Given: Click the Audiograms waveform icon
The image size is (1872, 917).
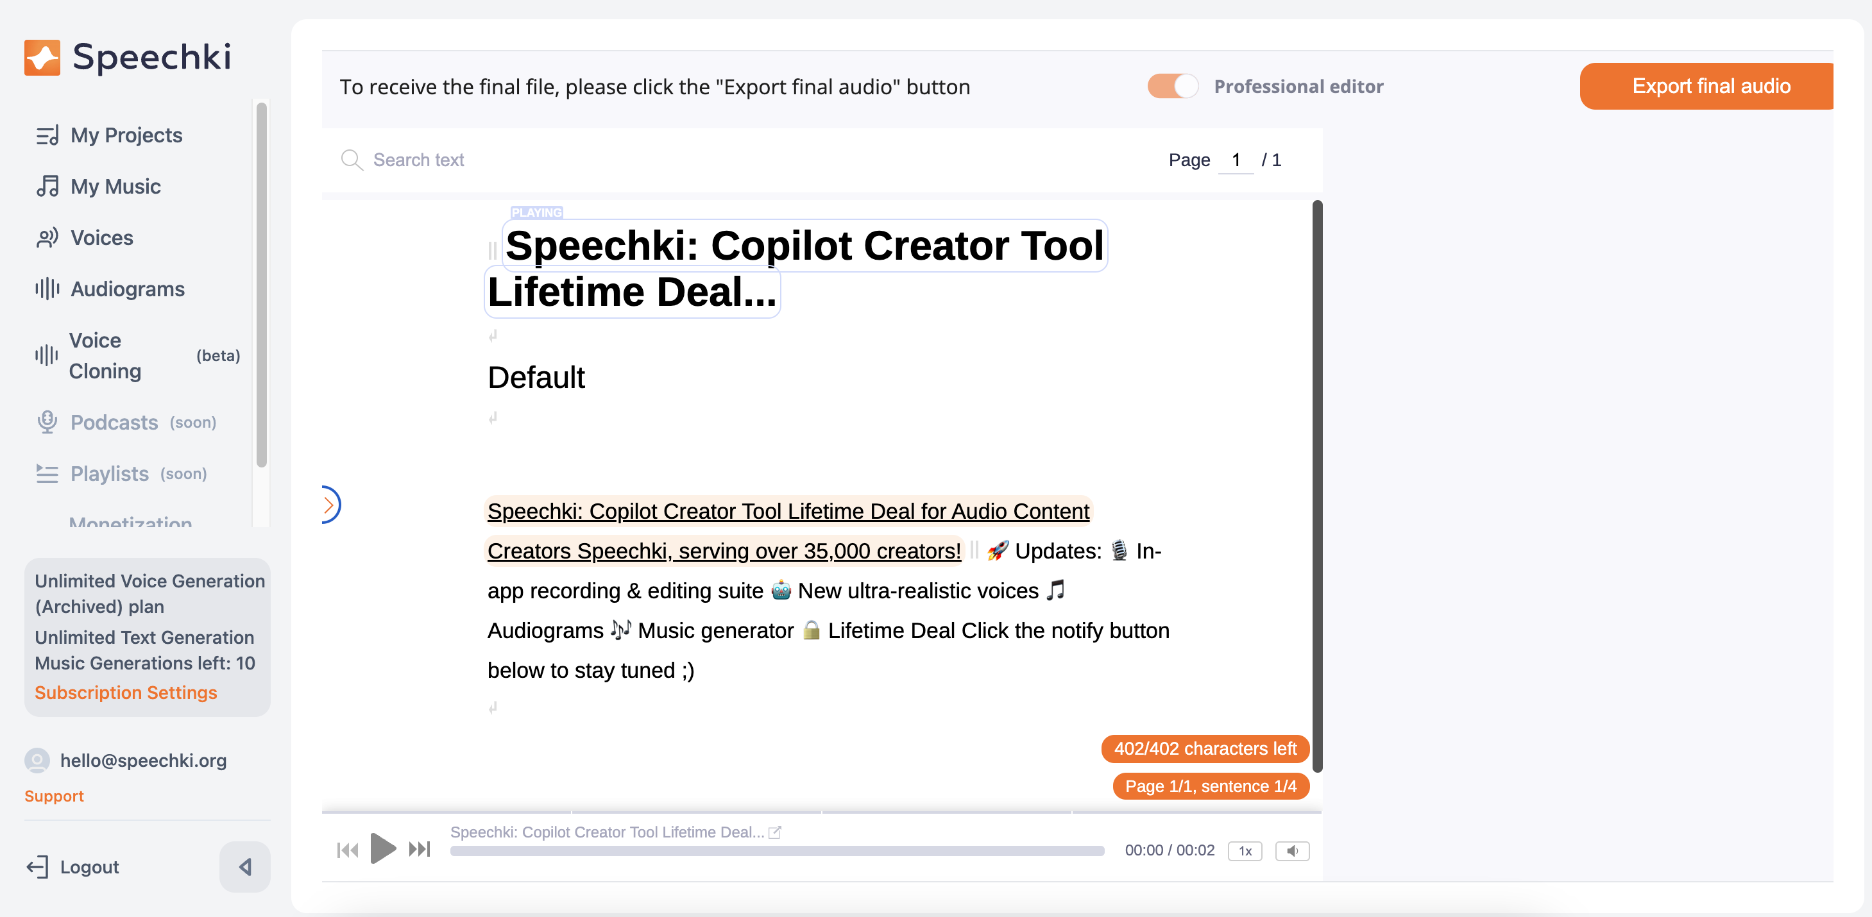Looking at the screenshot, I should coord(47,289).
